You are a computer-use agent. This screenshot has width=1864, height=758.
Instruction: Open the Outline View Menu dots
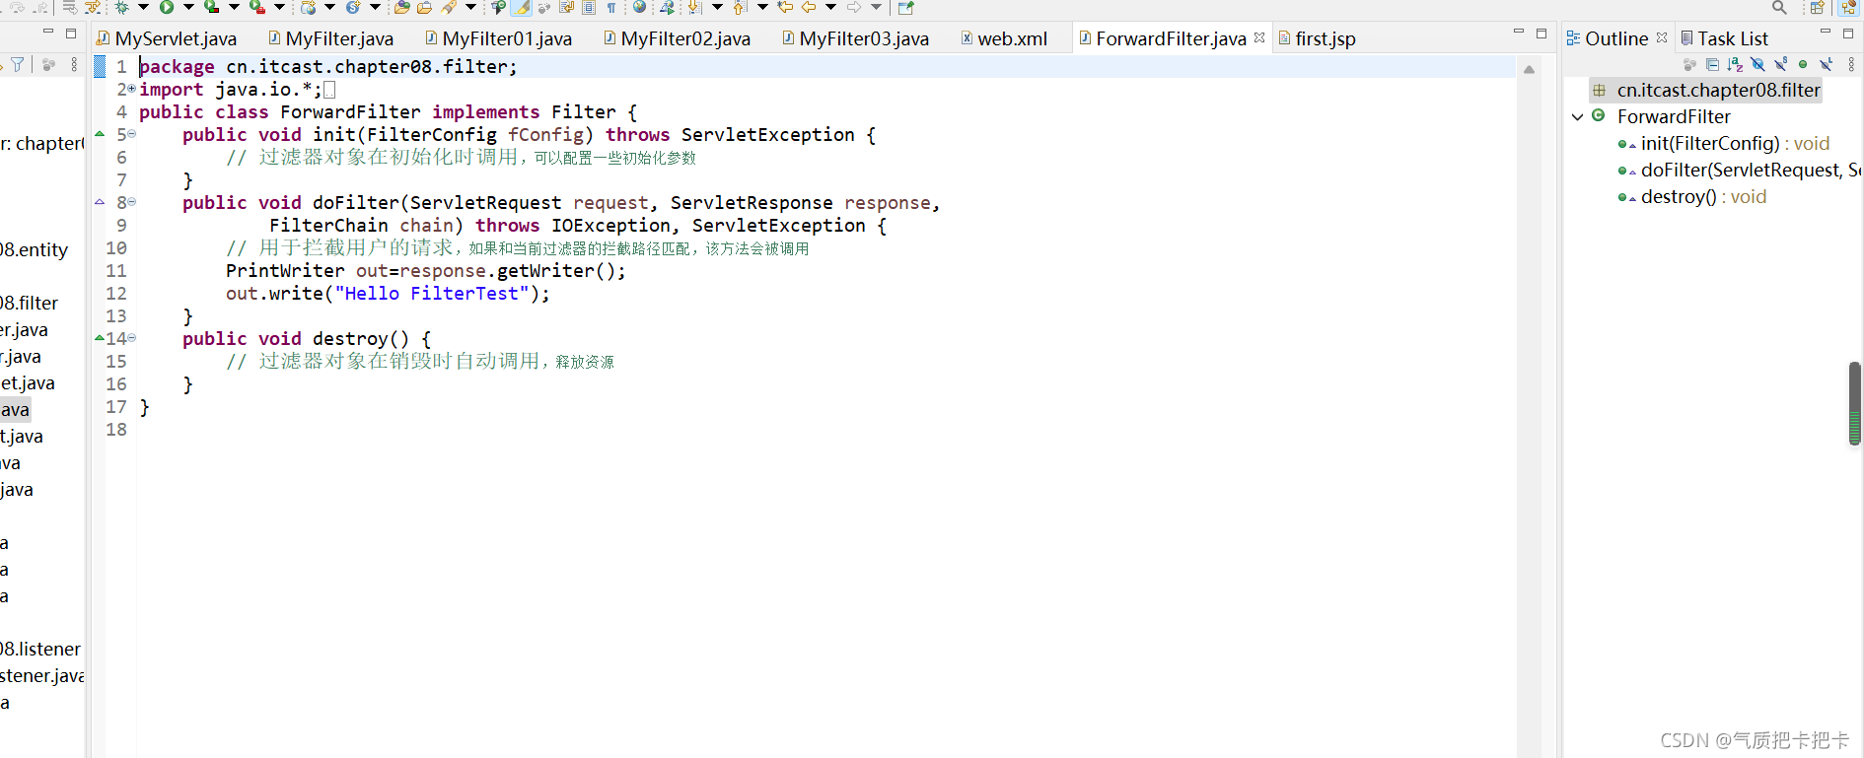[x=1851, y=64]
